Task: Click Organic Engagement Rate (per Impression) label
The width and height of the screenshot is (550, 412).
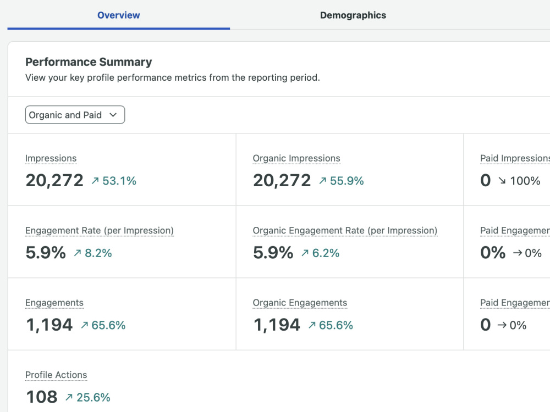Action: coord(345,231)
